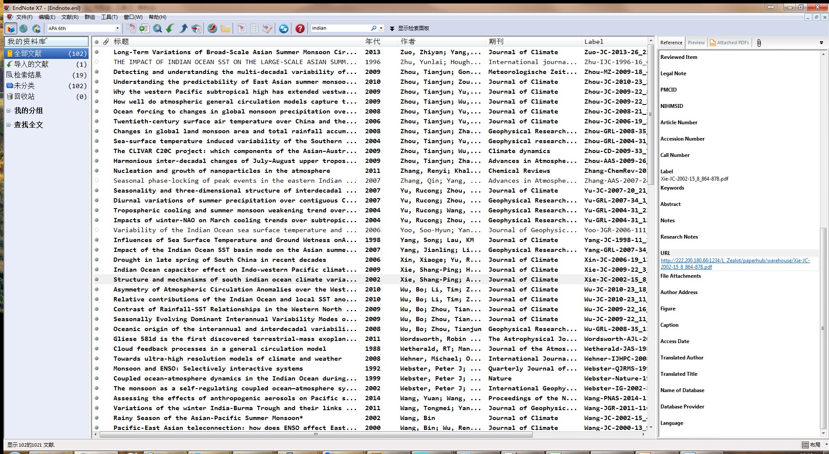
Task: Open the Xie-JC-2002 paperhub URL link
Action: pyautogui.click(x=735, y=264)
